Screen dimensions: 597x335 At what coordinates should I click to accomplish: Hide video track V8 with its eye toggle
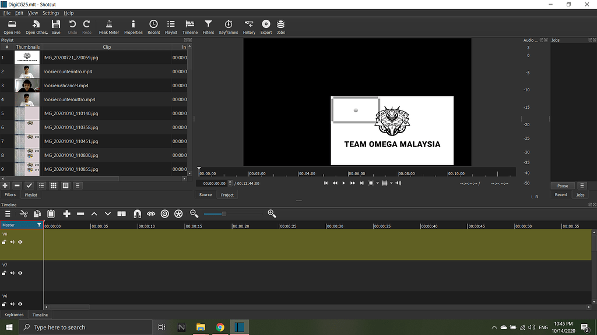pos(20,242)
